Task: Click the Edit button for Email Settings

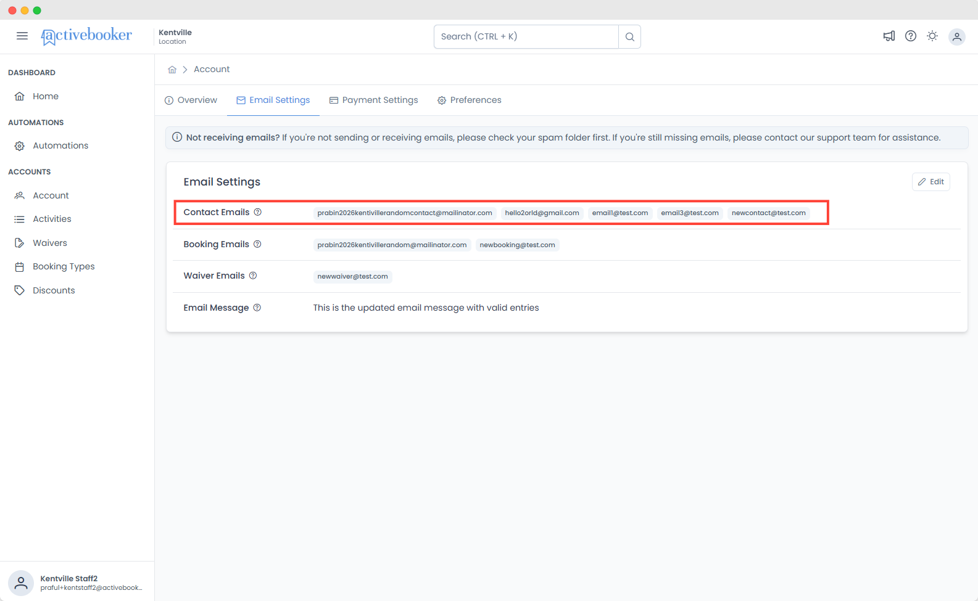Action: coord(930,182)
